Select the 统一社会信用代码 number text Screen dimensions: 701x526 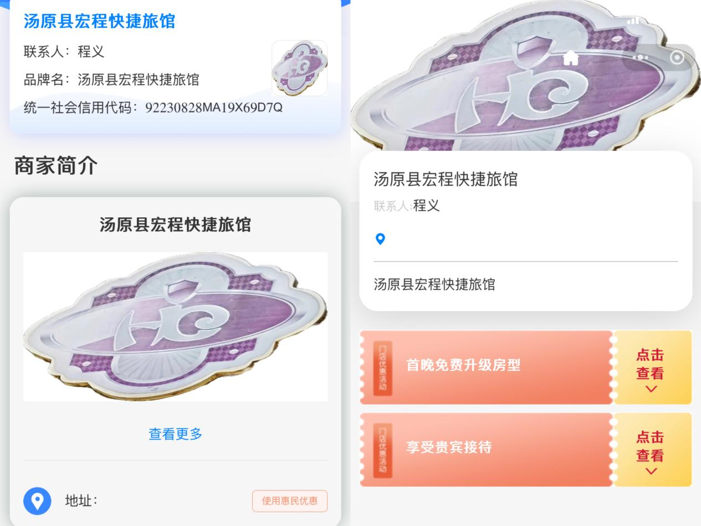coord(214,108)
